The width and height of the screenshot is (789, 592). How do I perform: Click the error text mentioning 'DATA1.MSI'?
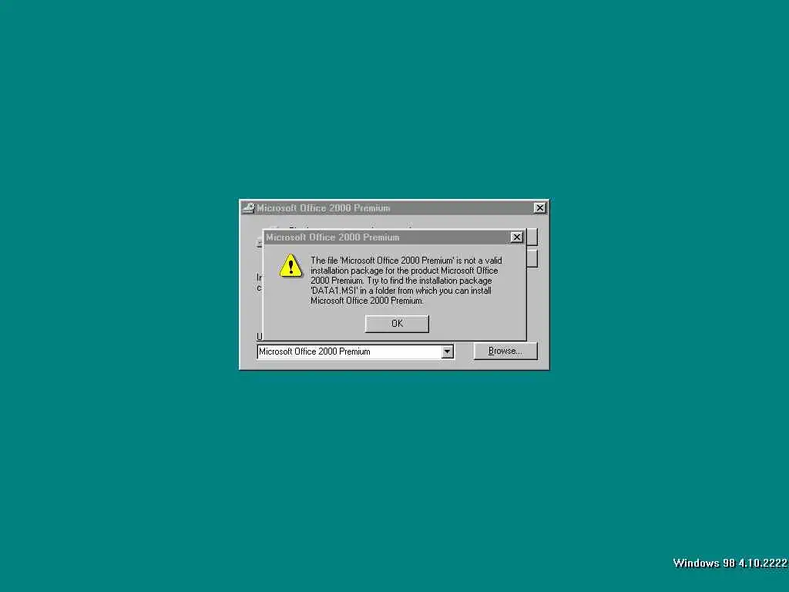point(406,281)
